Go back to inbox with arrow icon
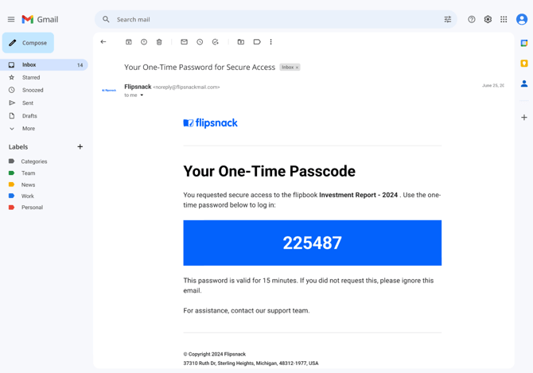 (103, 42)
